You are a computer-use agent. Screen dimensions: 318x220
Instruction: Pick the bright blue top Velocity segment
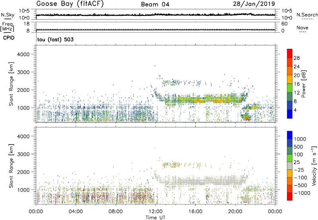tap(290, 135)
